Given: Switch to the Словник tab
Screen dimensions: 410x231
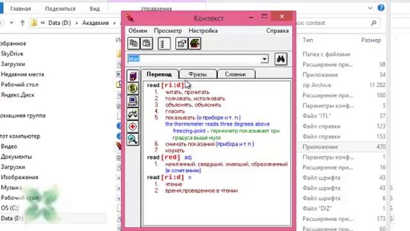Looking at the screenshot, I should tap(236, 74).
